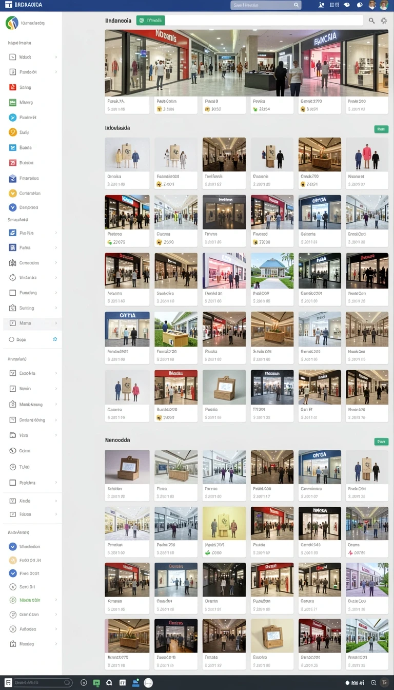Screen dimensions: 394x690
Task: Click the blue star icon beside Doga
Action: [x=55, y=339]
